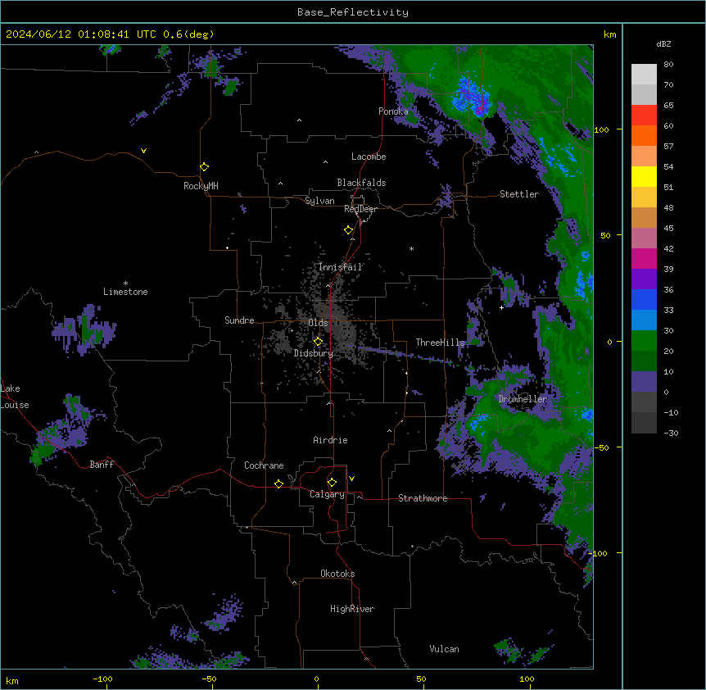Screen dimensions: 706x690
Task: Click the ThreeHills city label
Action: pyautogui.click(x=440, y=343)
